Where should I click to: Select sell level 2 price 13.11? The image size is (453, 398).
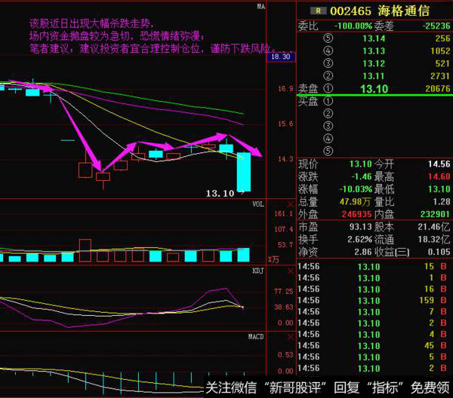tap(374, 76)
